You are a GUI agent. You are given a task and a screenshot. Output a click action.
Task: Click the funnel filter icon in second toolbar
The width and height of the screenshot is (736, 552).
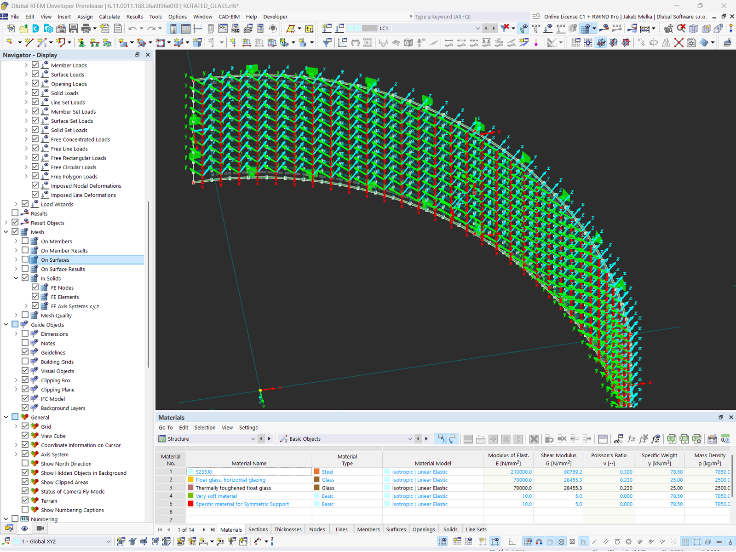[327, 43]
